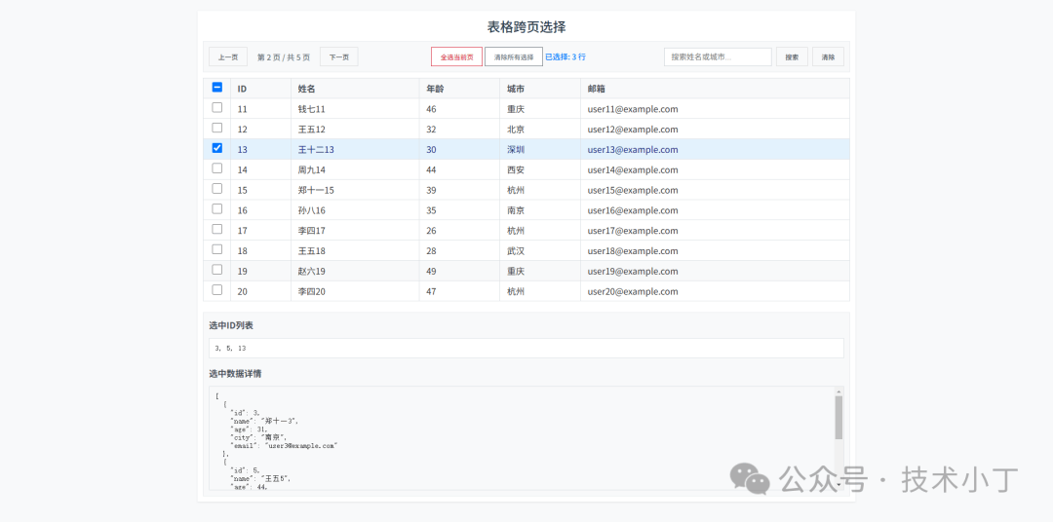Click the 城市 column header

pos(516,89)
